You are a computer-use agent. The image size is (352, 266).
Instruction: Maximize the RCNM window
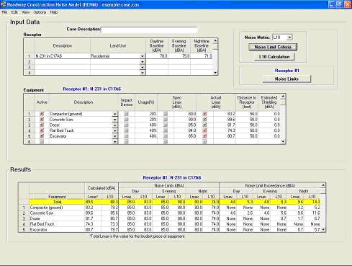(340, 4)
